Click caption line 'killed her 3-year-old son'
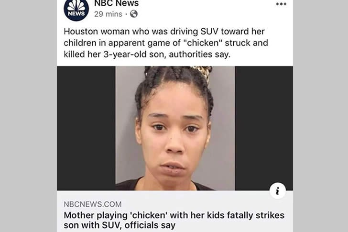Image resolution: width=348 pixels, height=232 pixels. [x=147, y=55]
